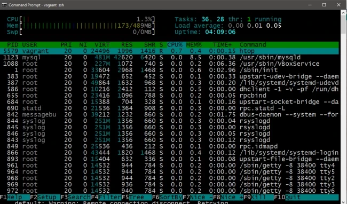Click the MEM% column header
The width and height of the screenshot is (347, 204).
coord(194,45)
